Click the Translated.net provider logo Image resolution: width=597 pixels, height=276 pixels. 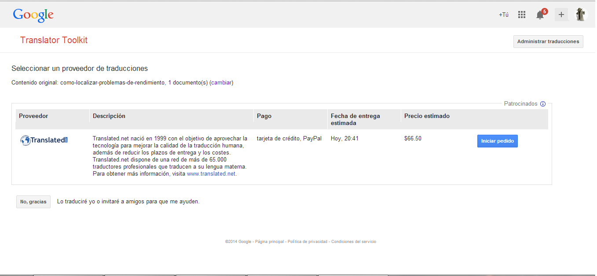[x=44, y=140]
